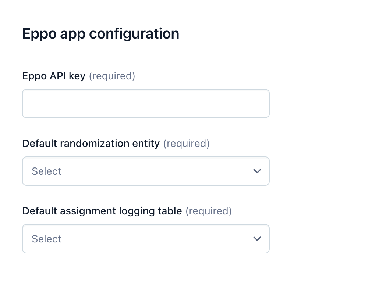Click the required text next to Eppo API key

click(x=112, y=76)
